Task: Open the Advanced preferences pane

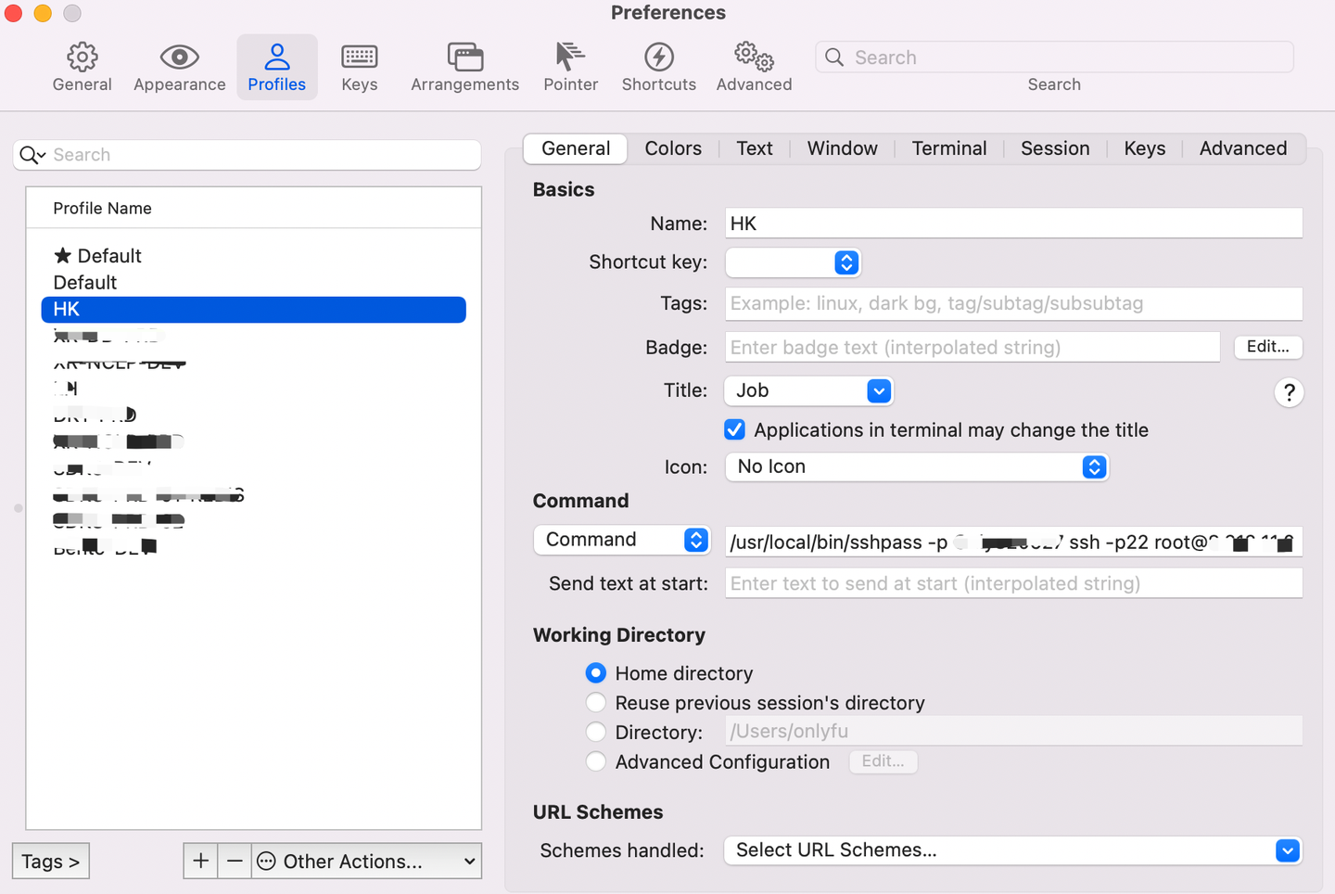Action: (753, 66)
